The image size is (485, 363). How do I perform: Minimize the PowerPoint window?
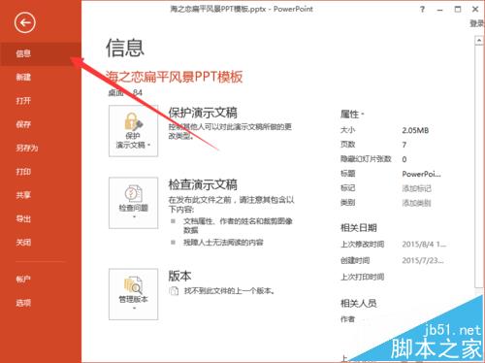439,10
